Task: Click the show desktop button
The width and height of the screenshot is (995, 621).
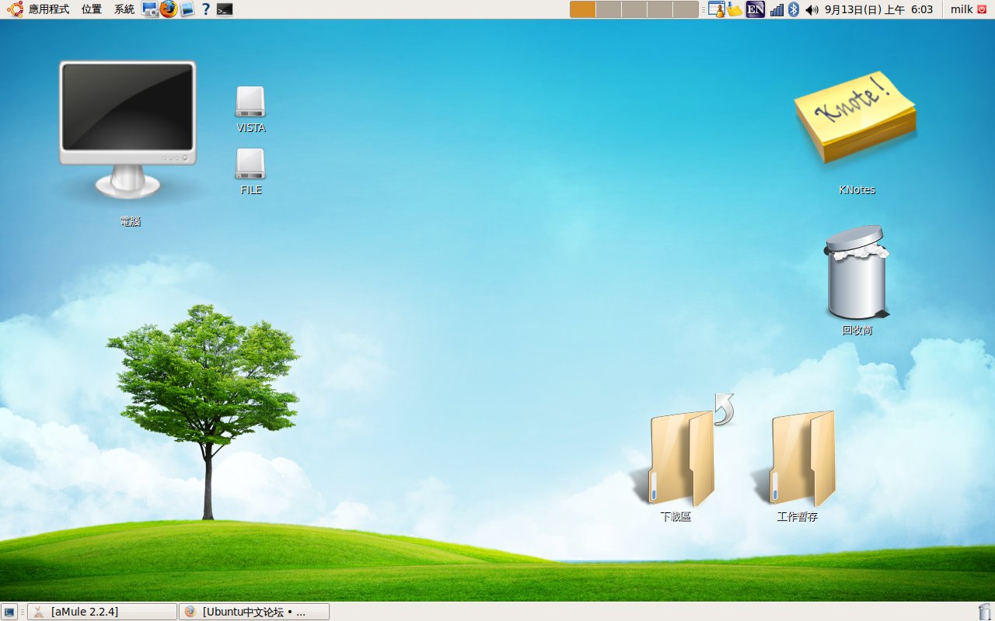Action: (9, 612)
